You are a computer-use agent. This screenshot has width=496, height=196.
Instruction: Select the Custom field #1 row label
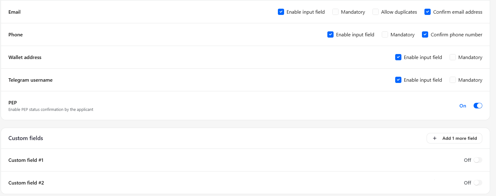pos(26,160)
